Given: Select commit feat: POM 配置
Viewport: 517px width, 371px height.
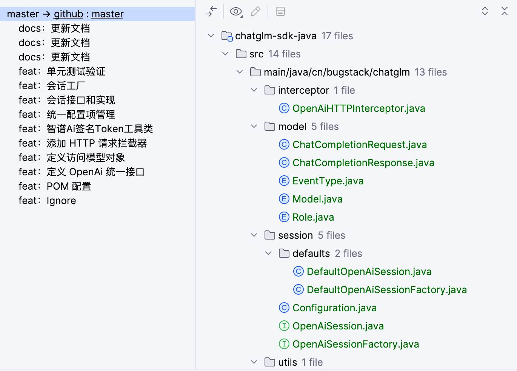Looking at the screenshot, I should 55,186.
